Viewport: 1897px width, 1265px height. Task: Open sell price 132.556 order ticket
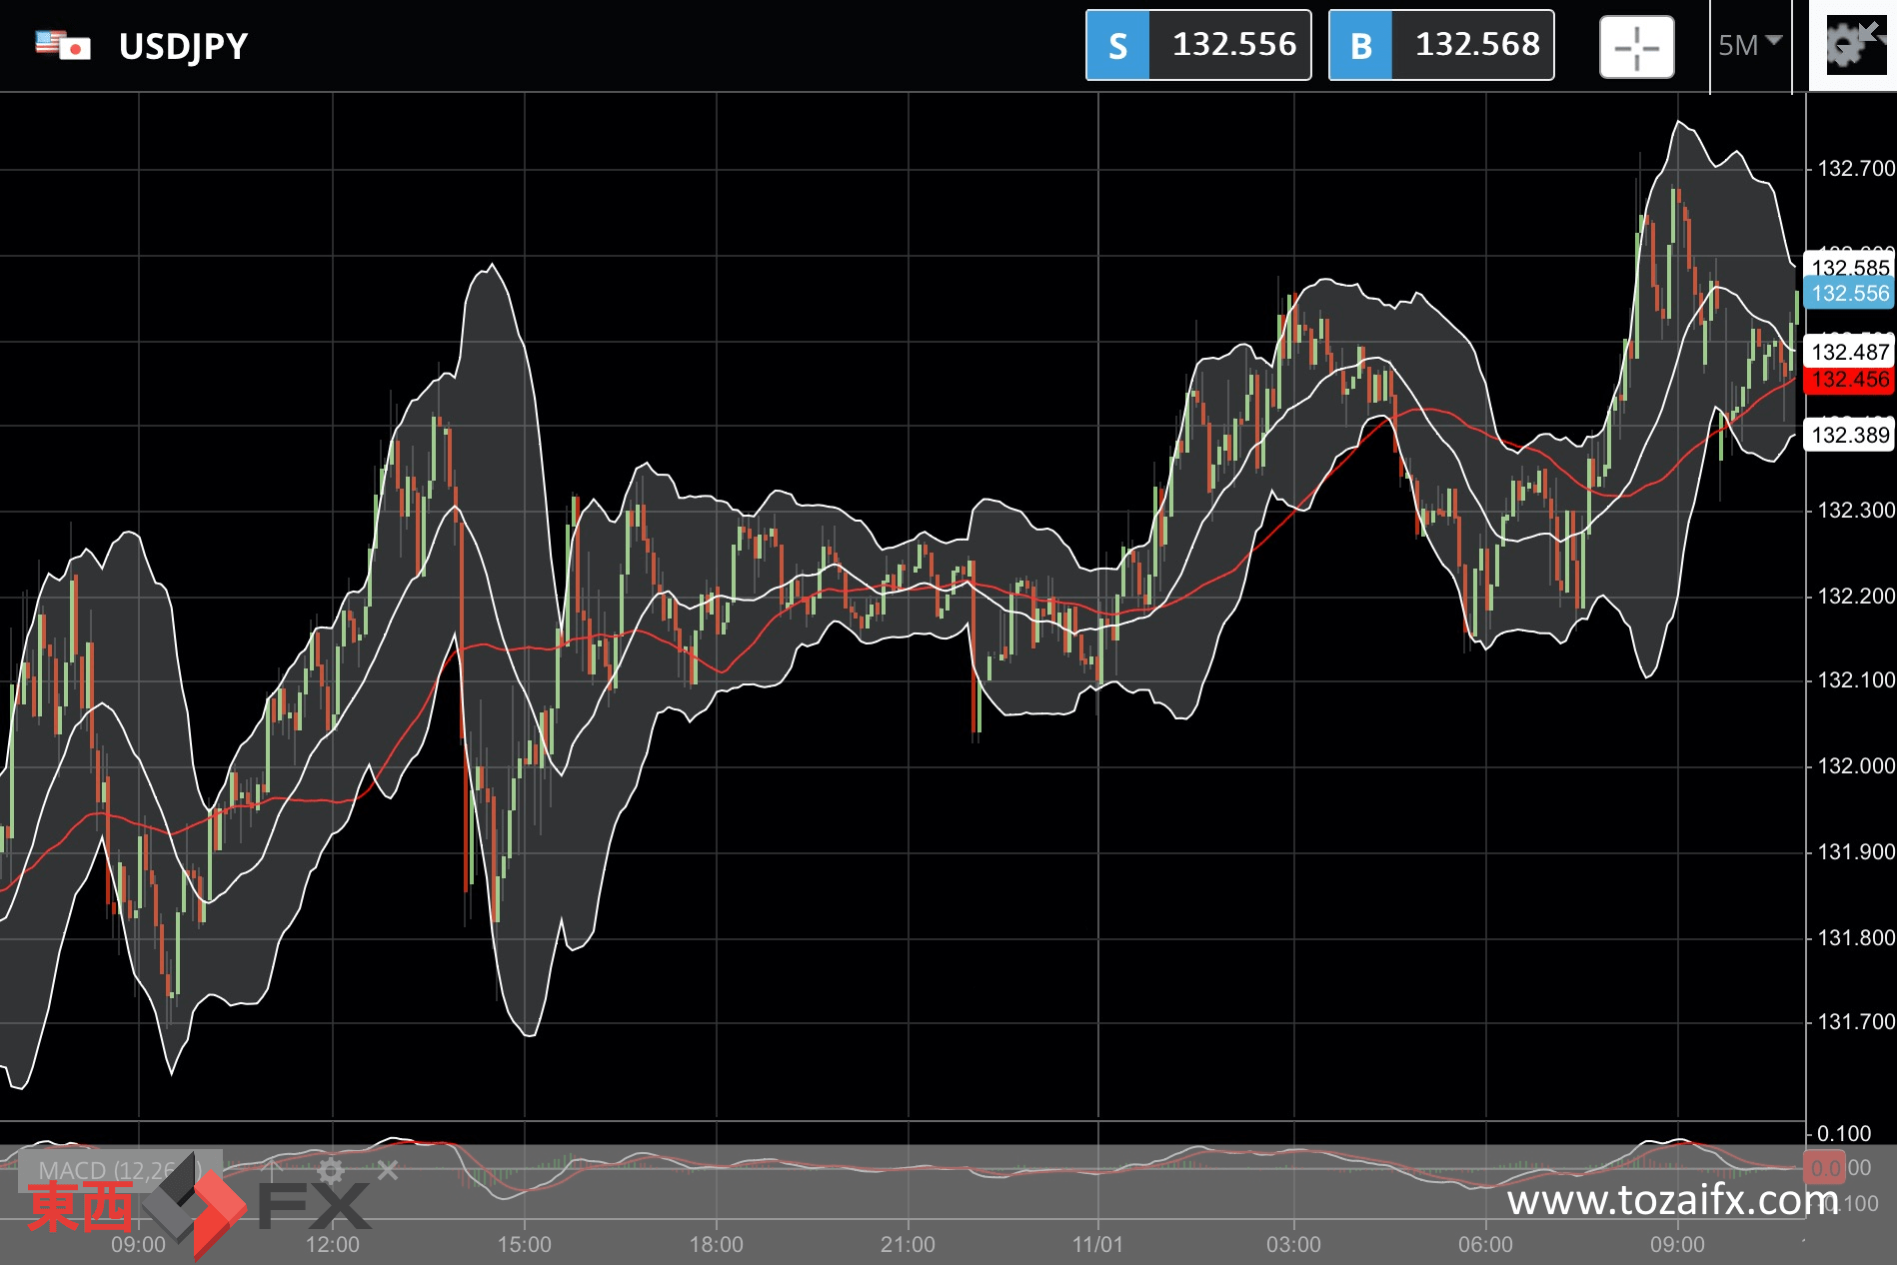(1233, 45)
